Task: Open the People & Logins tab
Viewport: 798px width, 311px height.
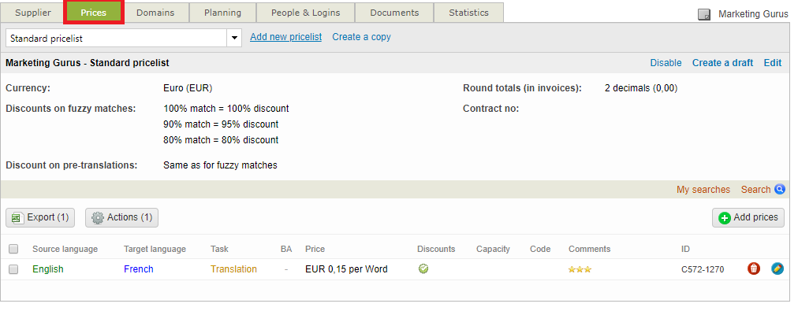Action: tap(305, 13)
